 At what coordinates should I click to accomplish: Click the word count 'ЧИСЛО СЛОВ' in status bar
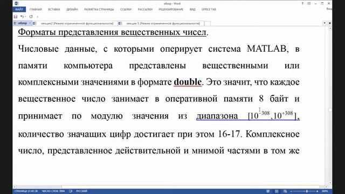pos(53,191)
